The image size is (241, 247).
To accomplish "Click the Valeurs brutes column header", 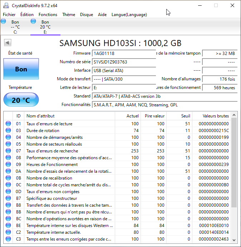I will [211, 116].
